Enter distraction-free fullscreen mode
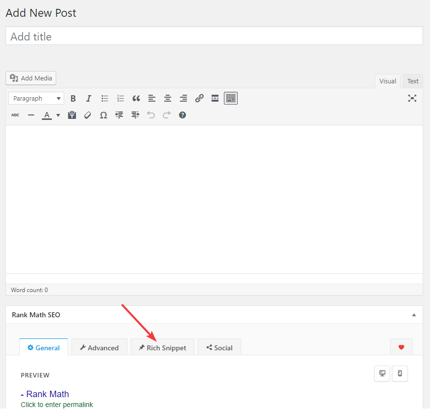 click(412, 98)
